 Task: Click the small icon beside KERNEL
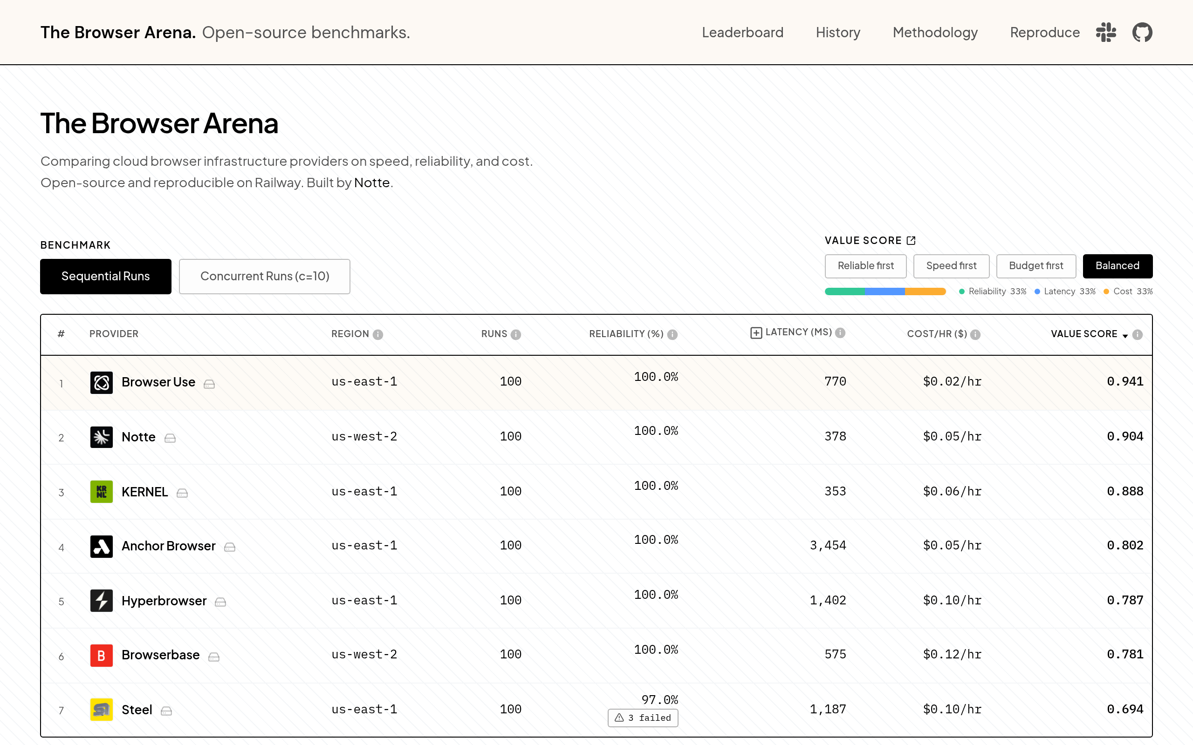point(182,493)
